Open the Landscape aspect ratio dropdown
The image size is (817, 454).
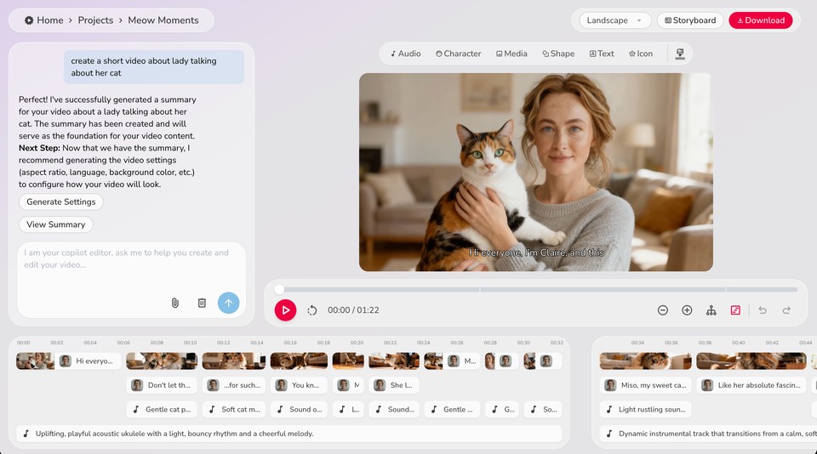614,20
